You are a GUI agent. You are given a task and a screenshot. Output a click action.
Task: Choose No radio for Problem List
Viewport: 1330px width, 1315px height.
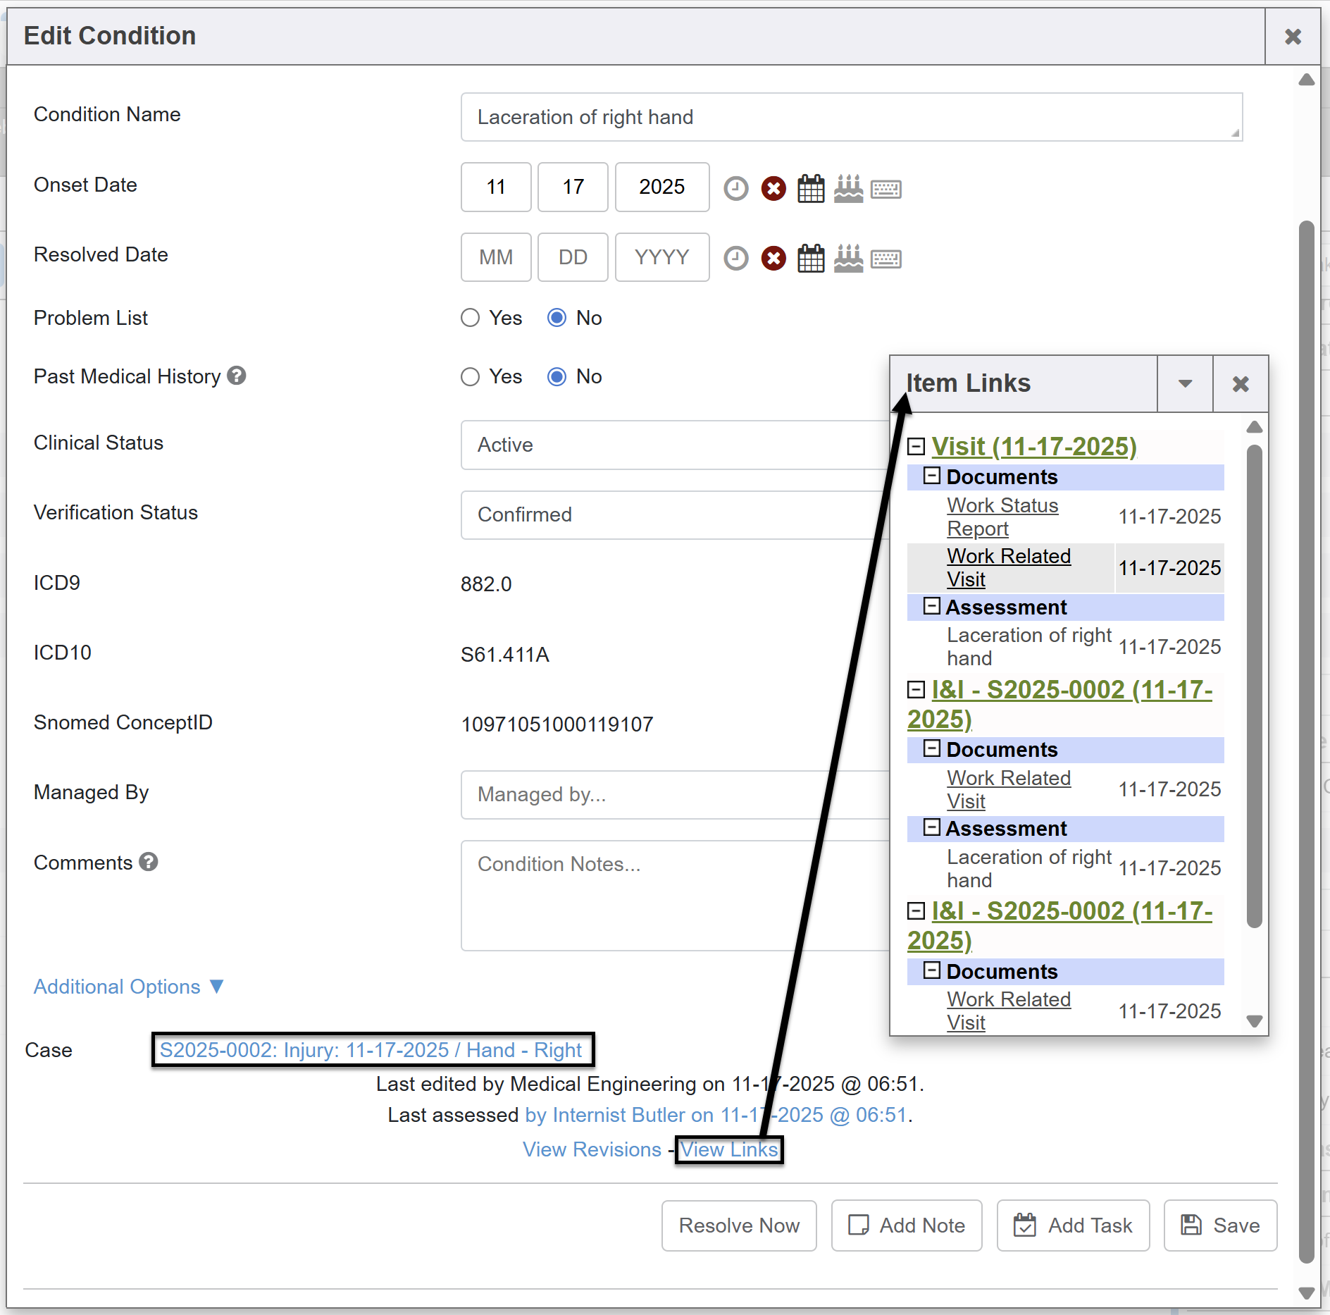[x=557, y=318]
